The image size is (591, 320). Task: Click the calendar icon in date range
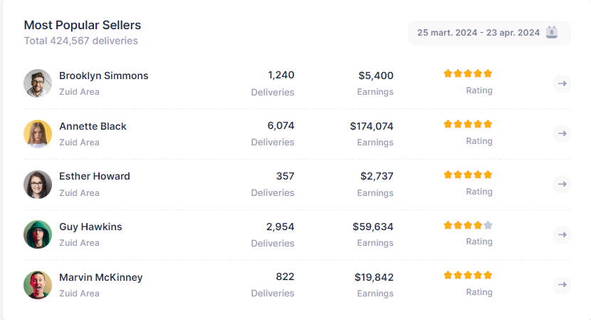552,32
